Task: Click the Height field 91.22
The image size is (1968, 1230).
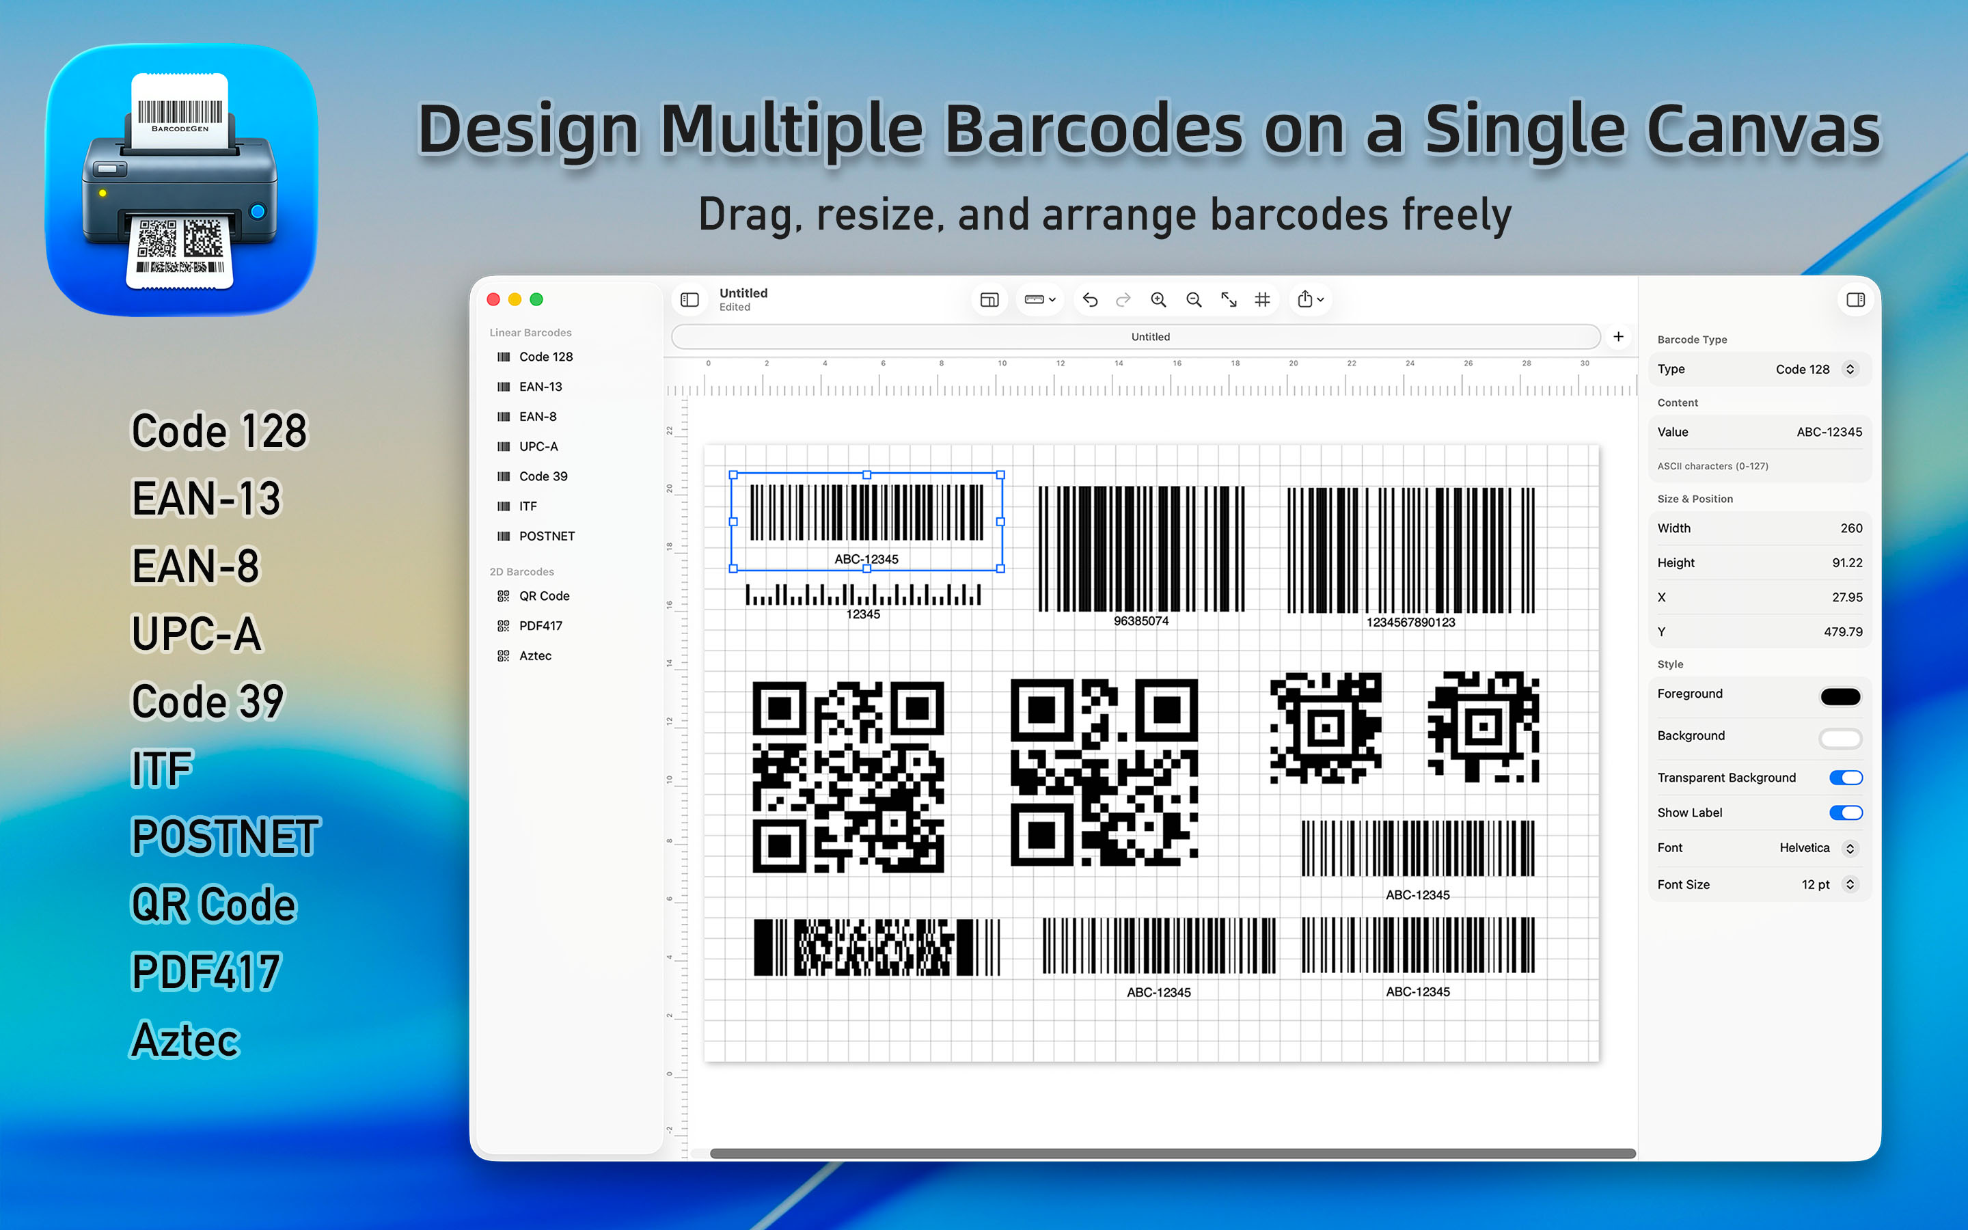Action: coord(1846,563)
